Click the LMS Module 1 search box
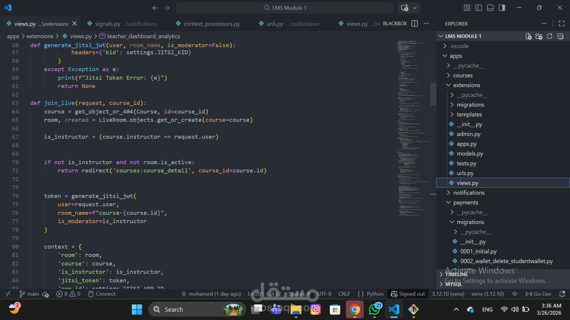570x320 pixels. (x=284, y=8)
